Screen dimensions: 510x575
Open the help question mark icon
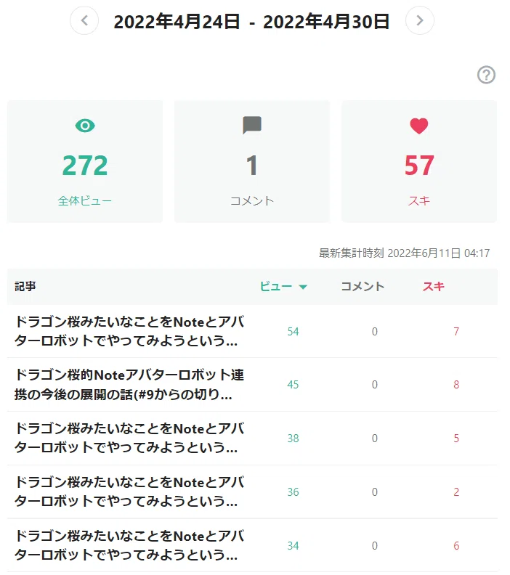(486, 75)
